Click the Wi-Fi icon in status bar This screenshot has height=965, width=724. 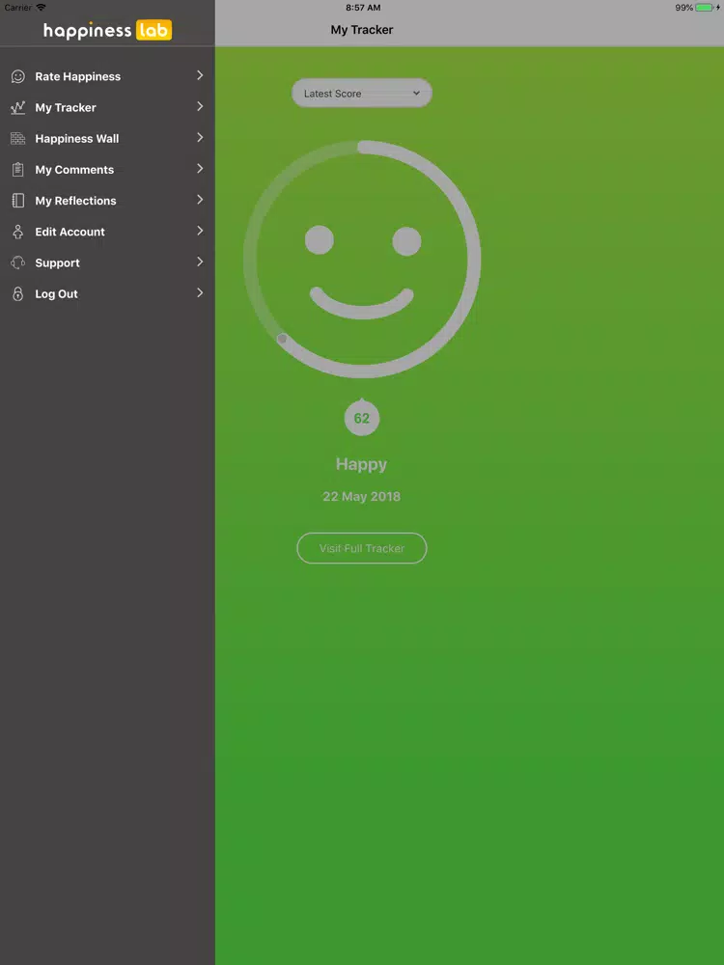coord(41,8)
